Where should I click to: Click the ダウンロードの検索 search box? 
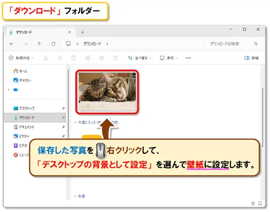[x=232, y=44]
